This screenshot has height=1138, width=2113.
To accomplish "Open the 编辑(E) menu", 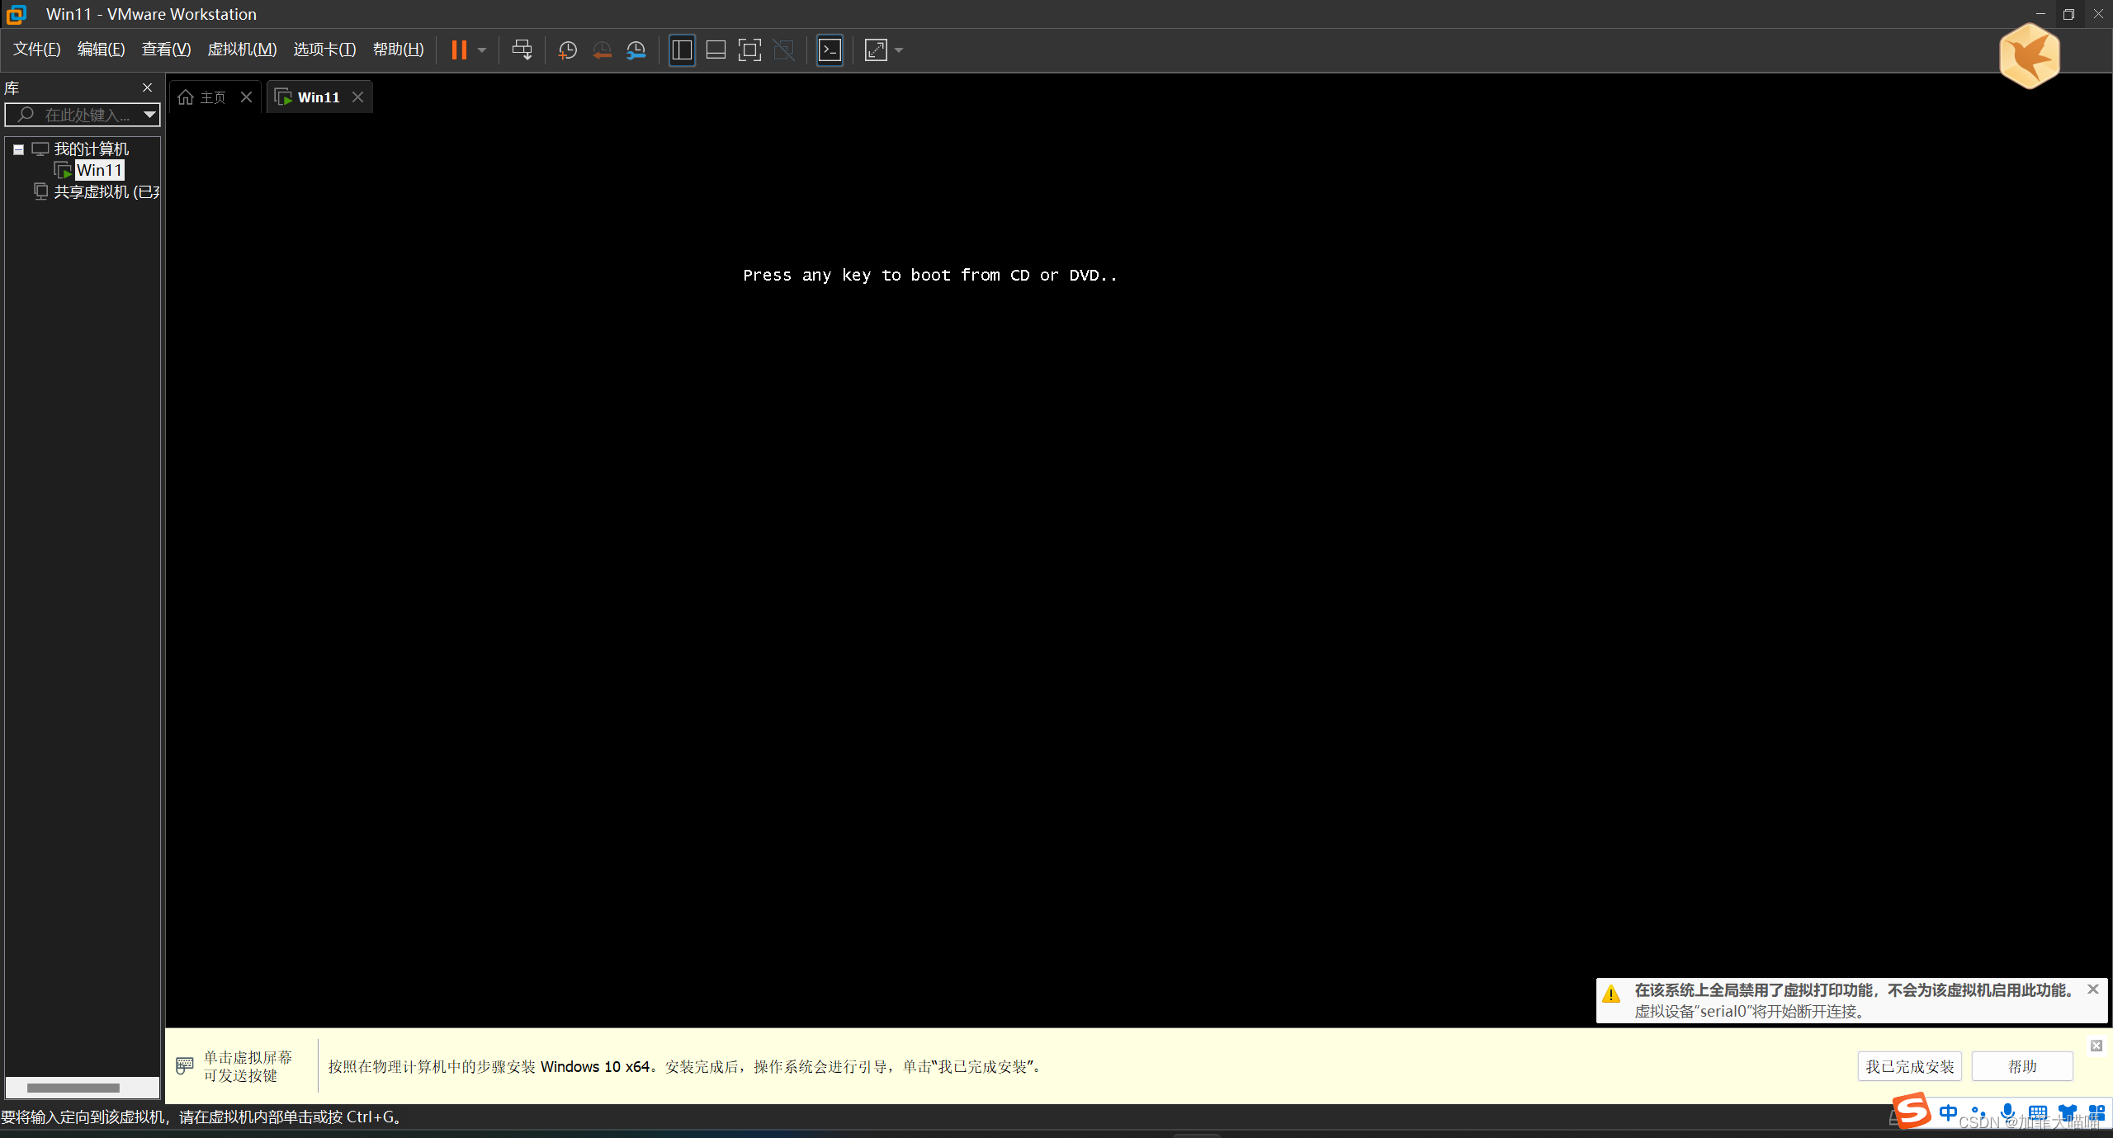I will pos(101,50).
